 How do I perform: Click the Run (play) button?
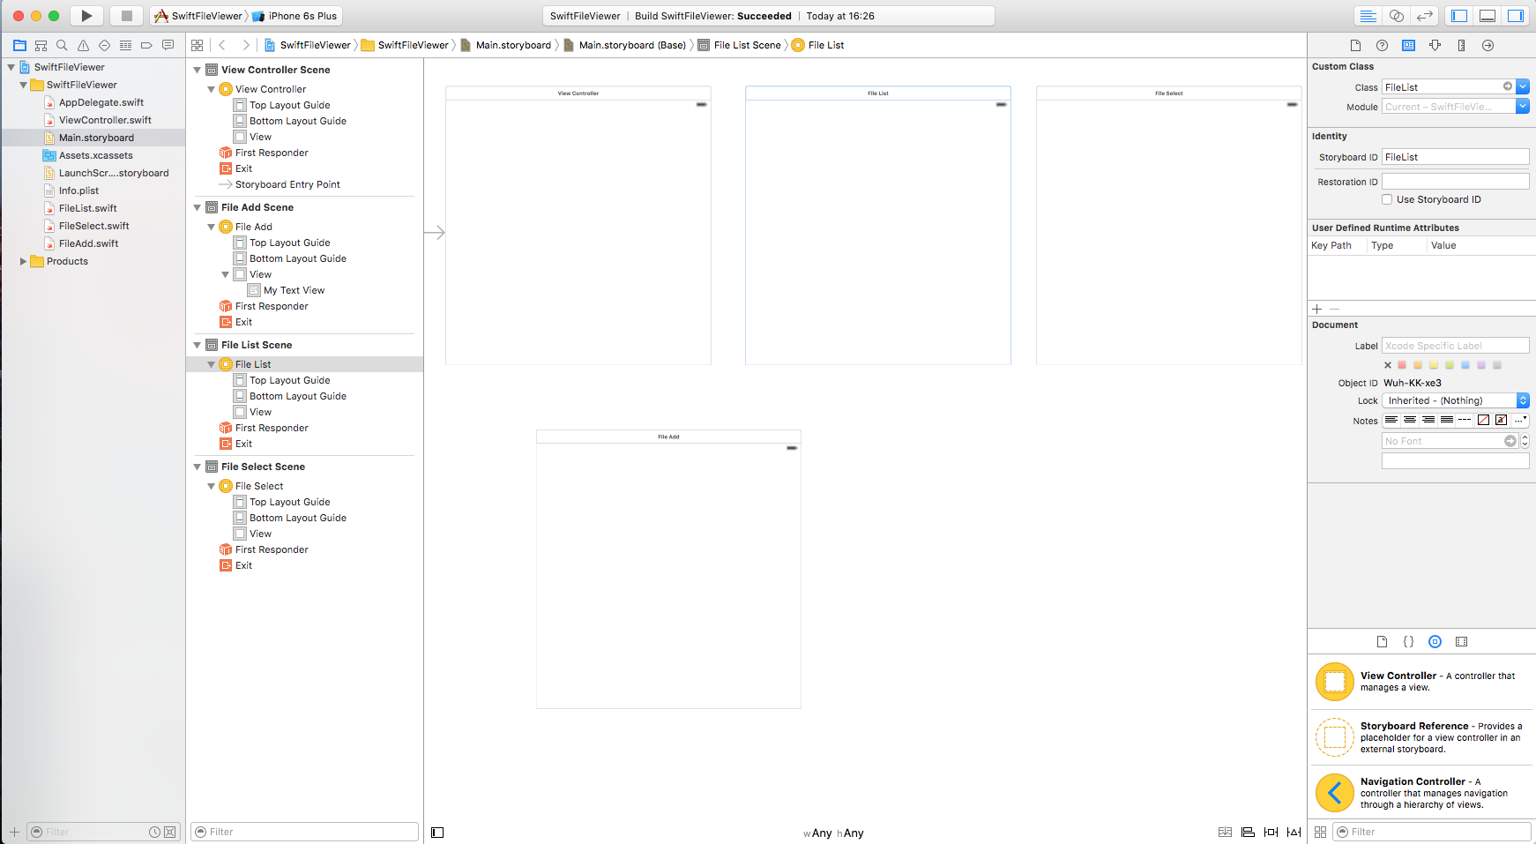pos(86,16)
